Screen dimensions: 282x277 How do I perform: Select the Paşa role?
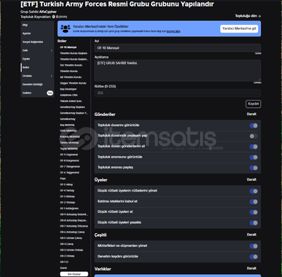tap(63, 179)
